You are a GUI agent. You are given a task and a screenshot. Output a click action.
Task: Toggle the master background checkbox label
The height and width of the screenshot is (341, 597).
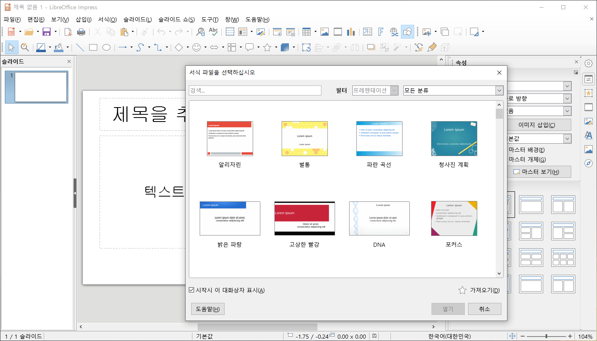click(527, 150)
